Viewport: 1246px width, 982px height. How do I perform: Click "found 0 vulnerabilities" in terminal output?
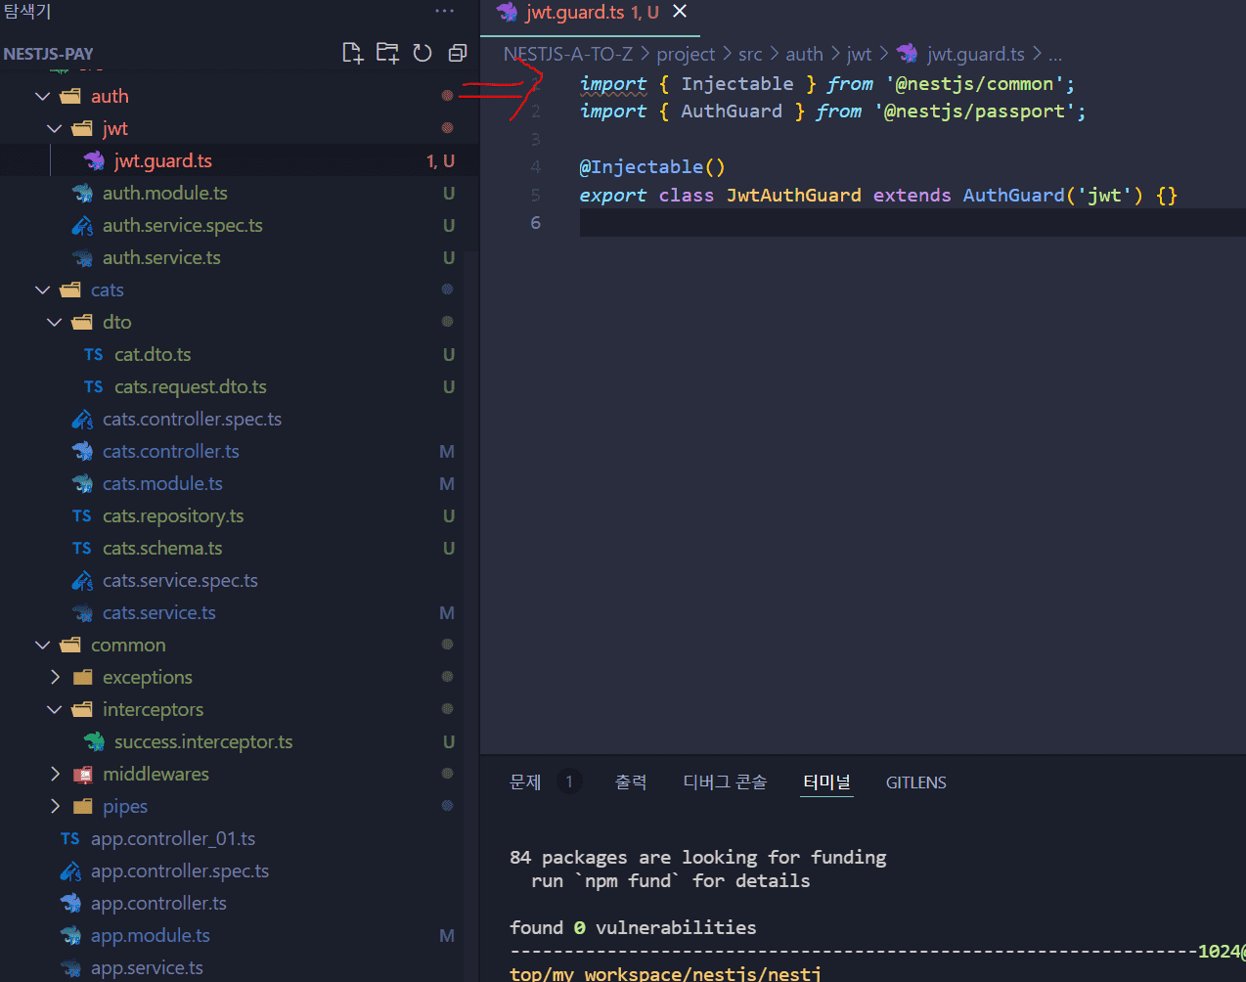pyautogui.click(x=633, y=927)
